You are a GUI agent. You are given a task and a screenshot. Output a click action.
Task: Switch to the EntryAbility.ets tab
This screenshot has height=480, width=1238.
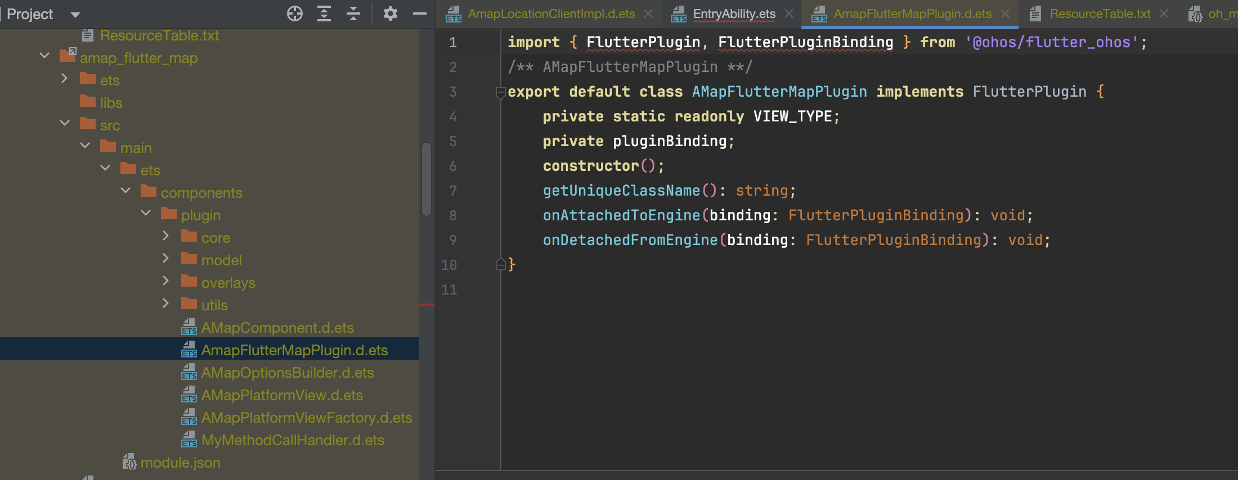(x=733, y=13)
